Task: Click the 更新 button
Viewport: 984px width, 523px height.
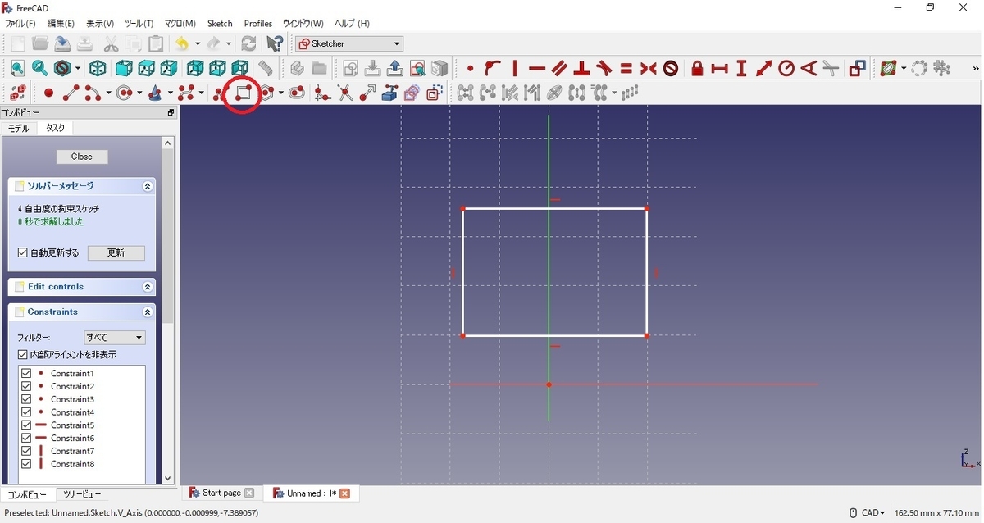Action: click(x=116, y=253)
